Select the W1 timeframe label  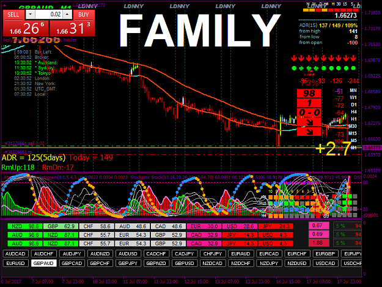coord(353,97)
